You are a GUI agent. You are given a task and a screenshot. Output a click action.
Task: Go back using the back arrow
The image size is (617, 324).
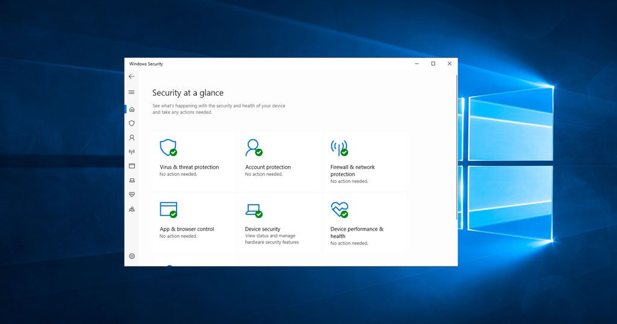[x=131, y=76]
